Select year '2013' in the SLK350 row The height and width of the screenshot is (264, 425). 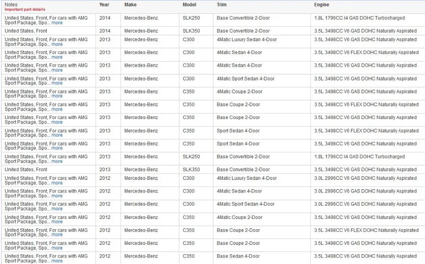pyautogui.click(x=105, y=170)
